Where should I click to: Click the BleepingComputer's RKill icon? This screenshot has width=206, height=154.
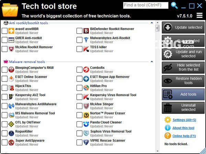coord(11,70)
